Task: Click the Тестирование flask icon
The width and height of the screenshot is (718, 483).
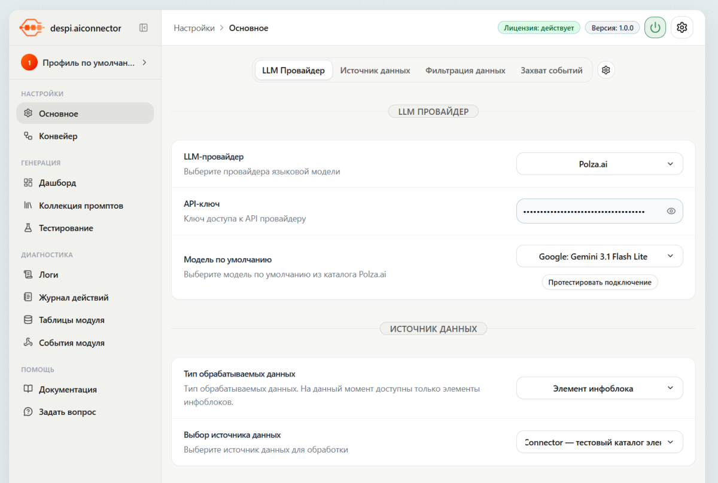Action: (28, 228)
